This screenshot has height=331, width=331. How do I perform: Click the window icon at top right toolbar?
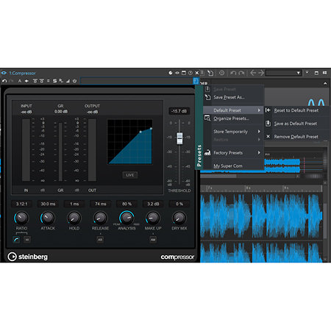tap(316, 73)
